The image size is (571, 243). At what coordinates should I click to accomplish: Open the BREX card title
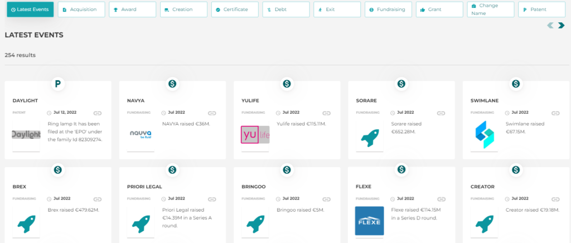click(20, 187)
